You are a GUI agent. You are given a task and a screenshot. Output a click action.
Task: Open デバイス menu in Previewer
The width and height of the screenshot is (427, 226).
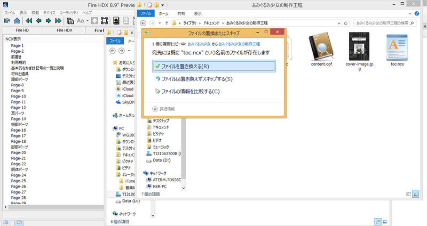click(49, 13)
